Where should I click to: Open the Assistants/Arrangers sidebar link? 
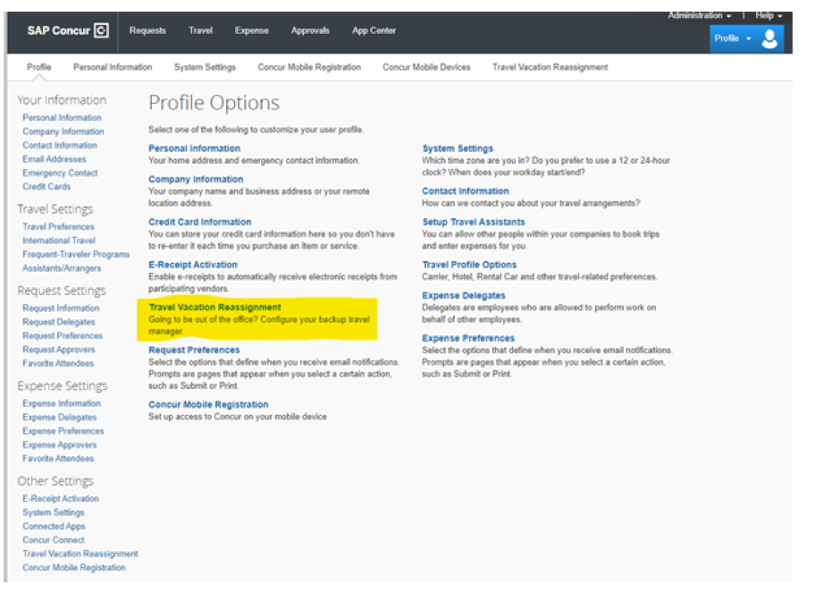pos(62,268)
